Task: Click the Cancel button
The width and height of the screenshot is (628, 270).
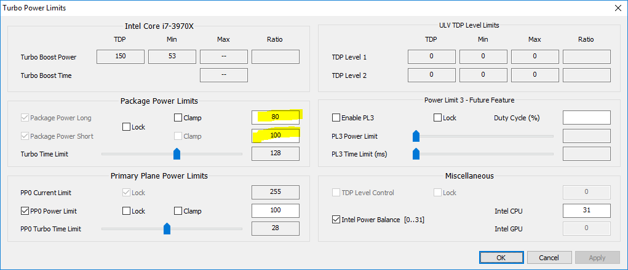Action: tap(549, 258)
